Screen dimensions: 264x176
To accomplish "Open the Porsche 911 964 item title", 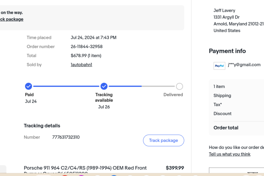I will pyautogui.click(x=85, y=168).
